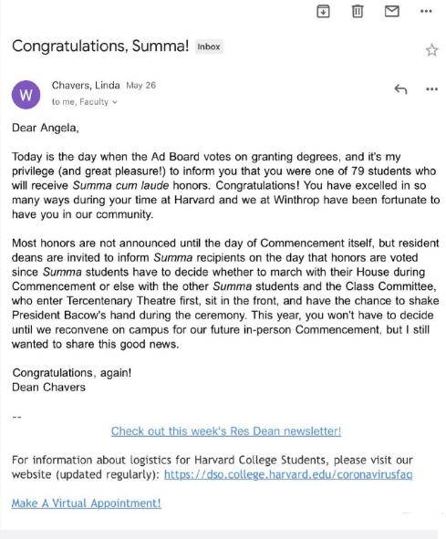Click the signature separator dashes
Image resolution: width=446 pixels, height=539 pixels.
point(16,418)
